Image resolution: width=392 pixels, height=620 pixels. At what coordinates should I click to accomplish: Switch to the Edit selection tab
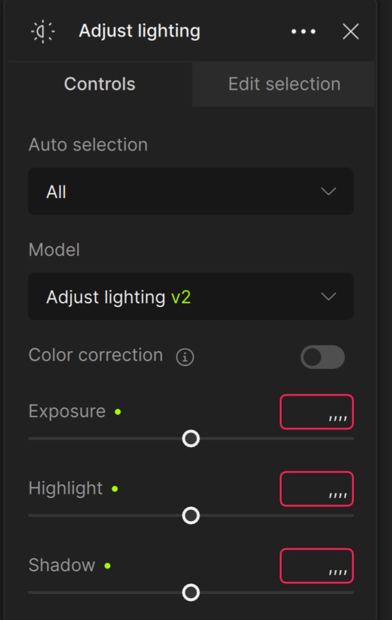tap(284, 84)
